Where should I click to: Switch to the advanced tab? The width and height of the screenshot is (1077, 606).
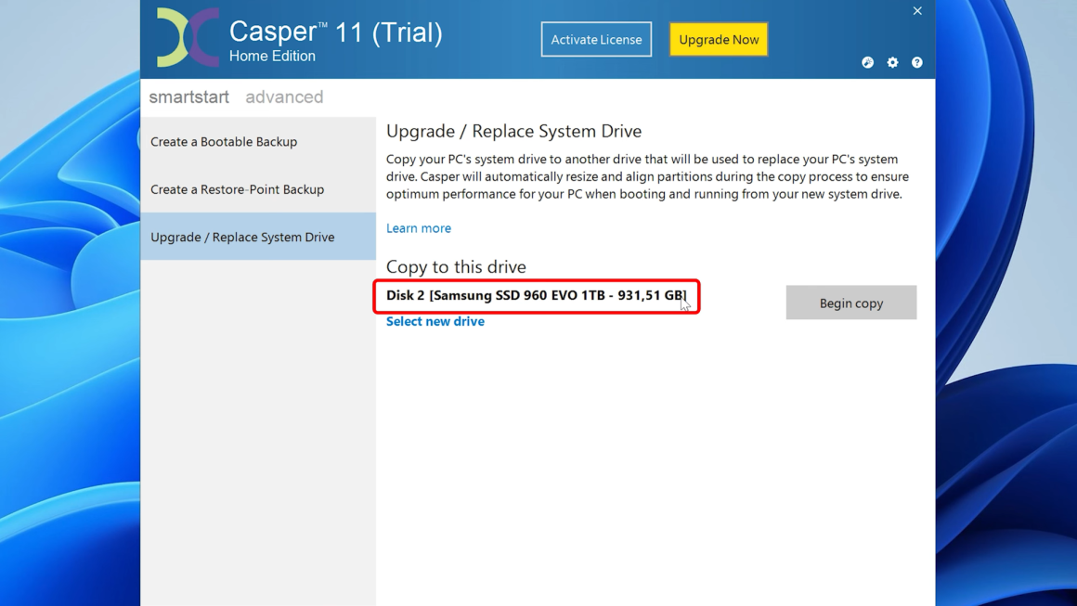point(284,97)
